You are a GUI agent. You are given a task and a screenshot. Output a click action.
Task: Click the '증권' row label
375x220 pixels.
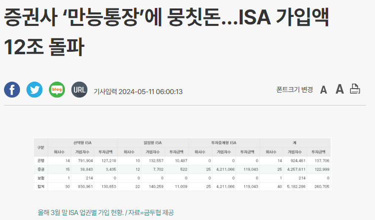tap(41, 169)
